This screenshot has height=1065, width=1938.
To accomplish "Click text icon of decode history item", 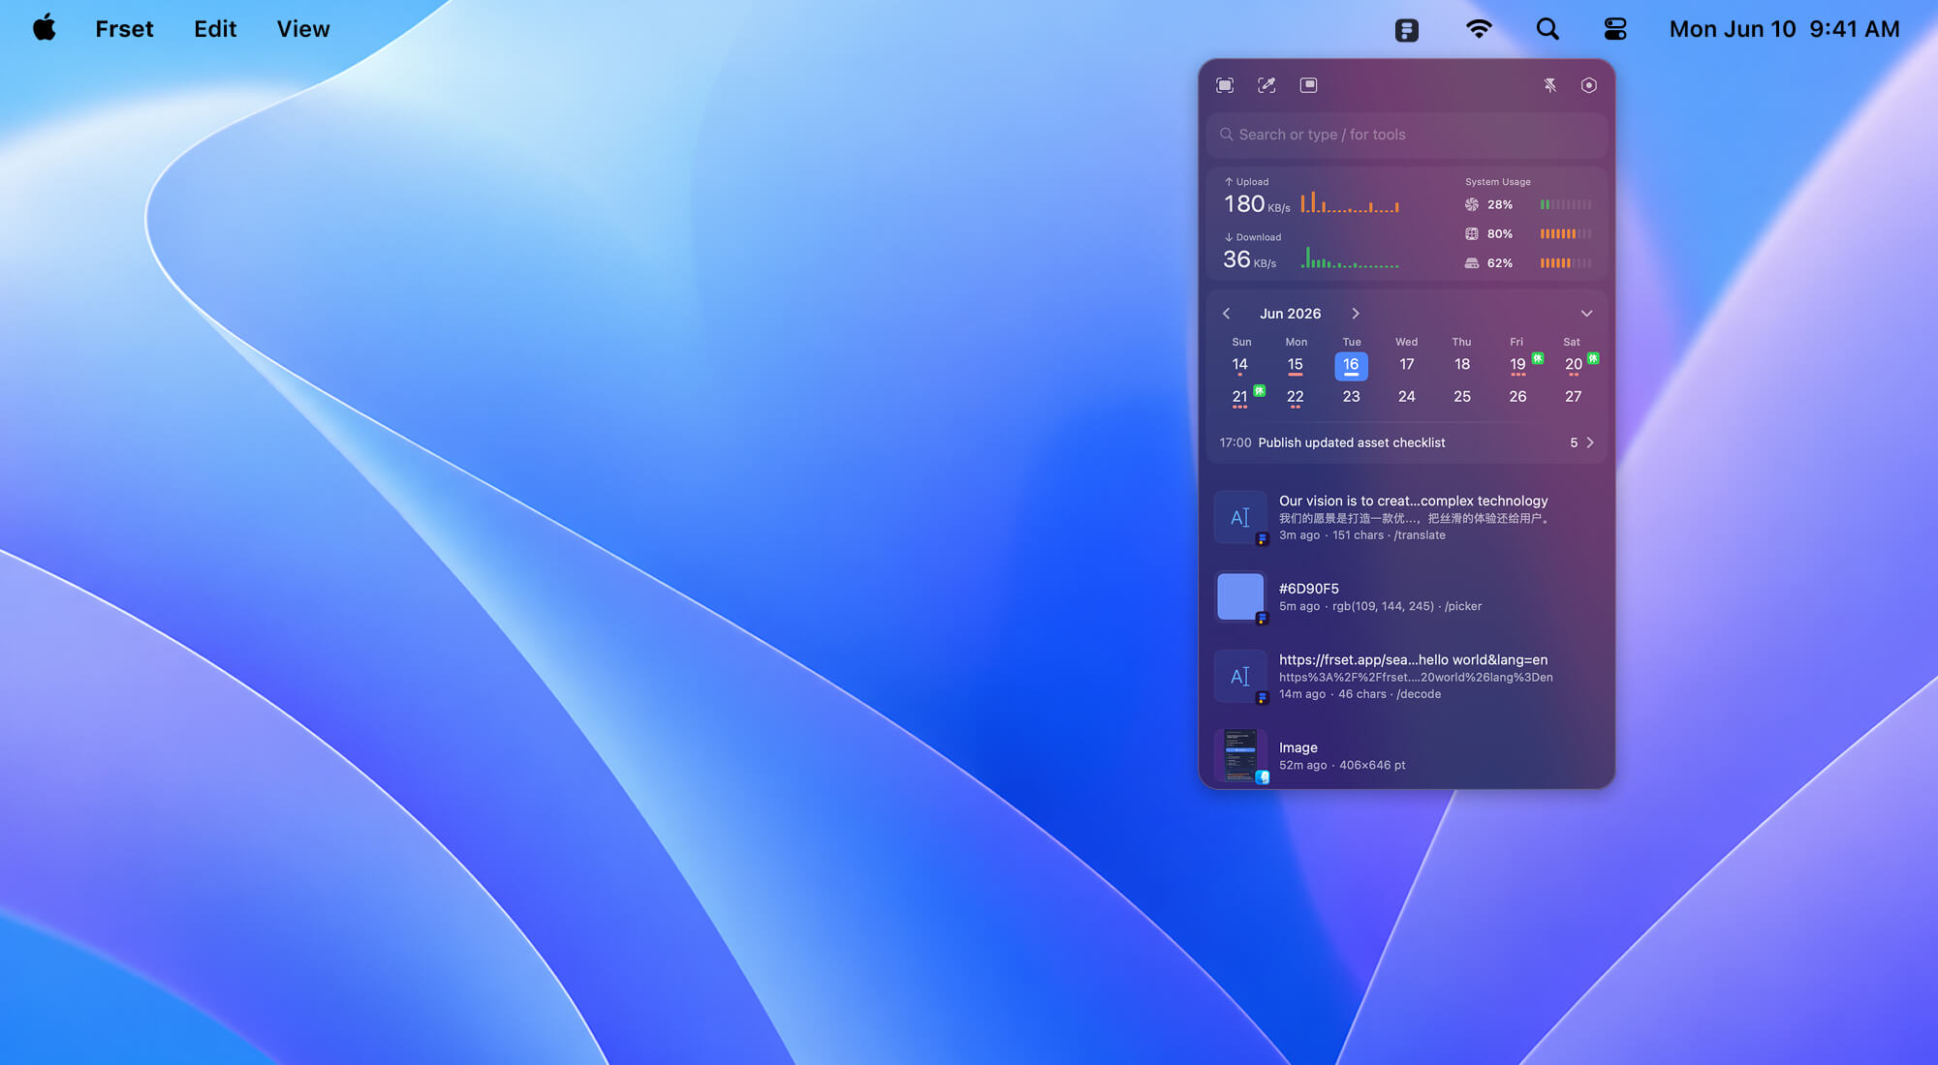I will click(1240, 677).
